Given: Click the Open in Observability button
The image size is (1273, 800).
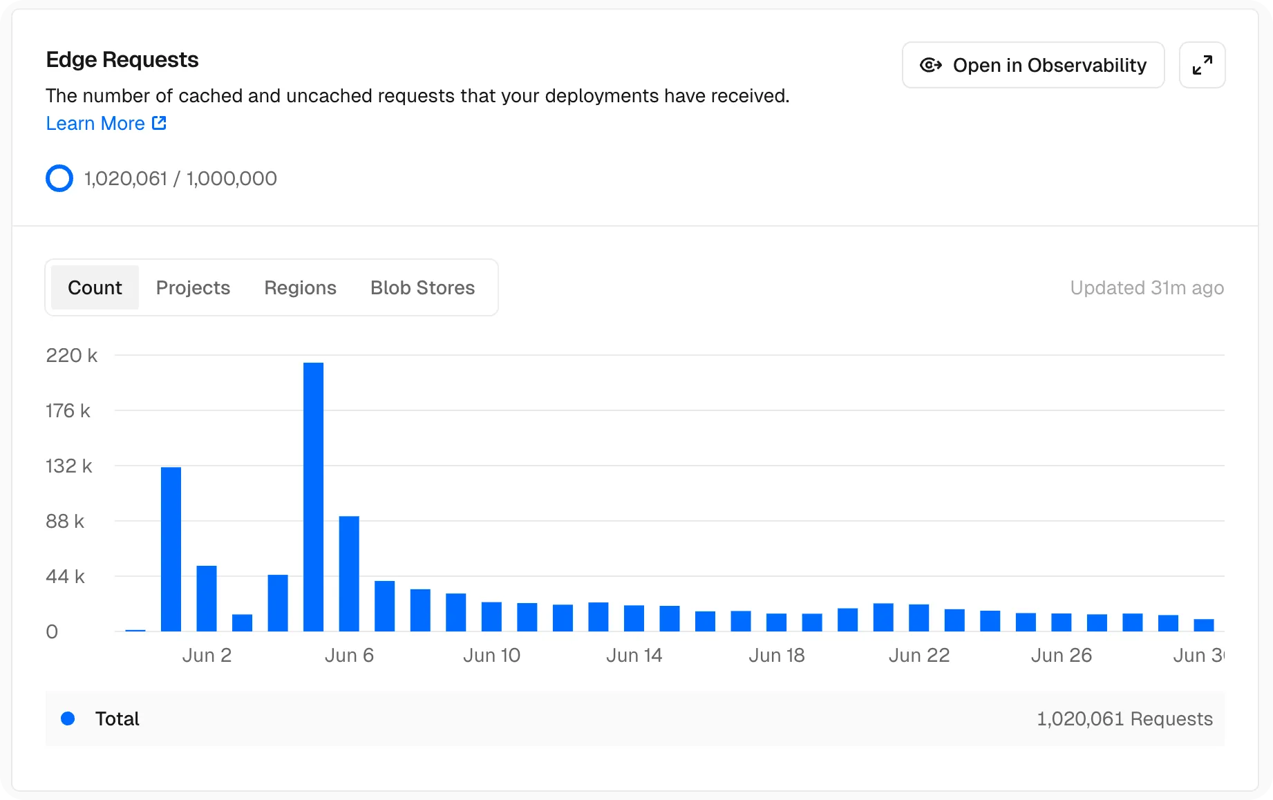Looking at the screenshot, I should pyautogui.click(x=1033, y=65).
